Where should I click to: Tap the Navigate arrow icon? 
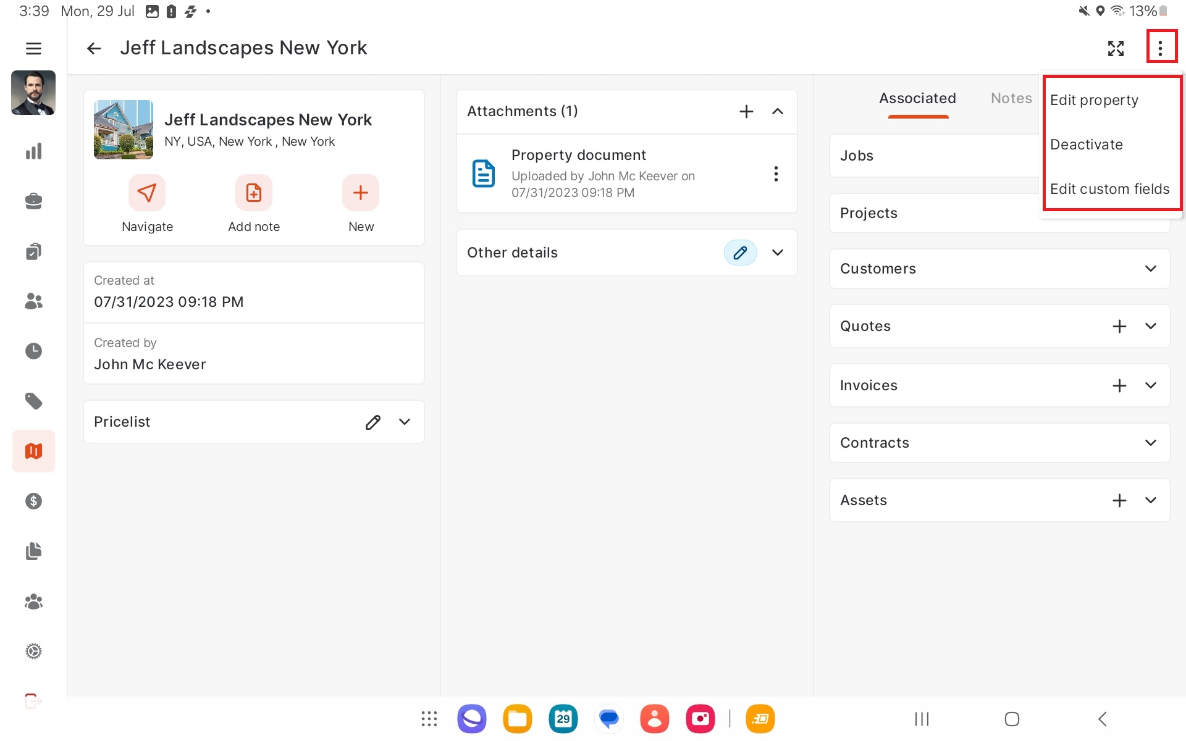coord(147,193)
